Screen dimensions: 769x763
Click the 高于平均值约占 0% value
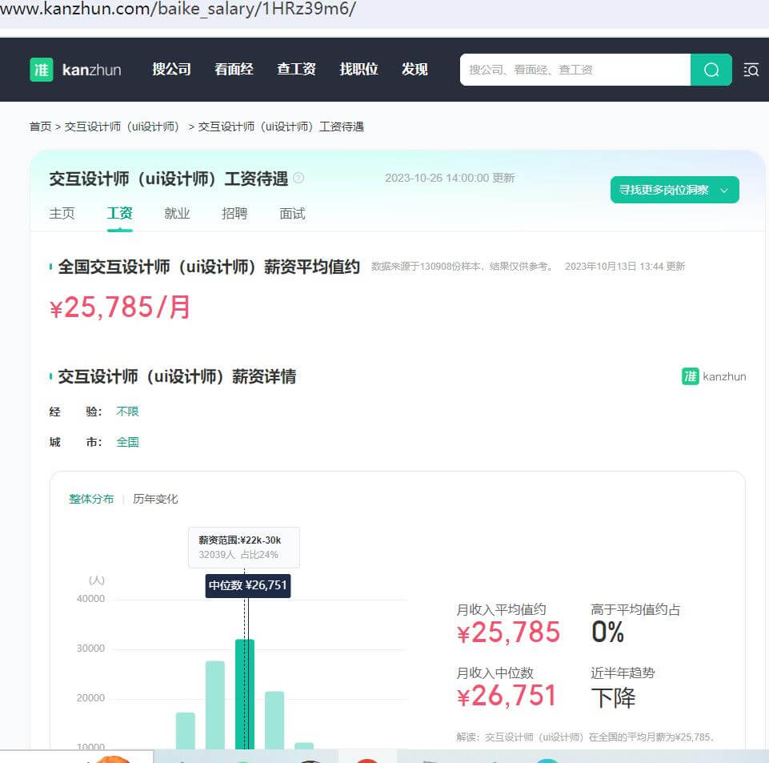pyautogui.click(x=607, y=632)
